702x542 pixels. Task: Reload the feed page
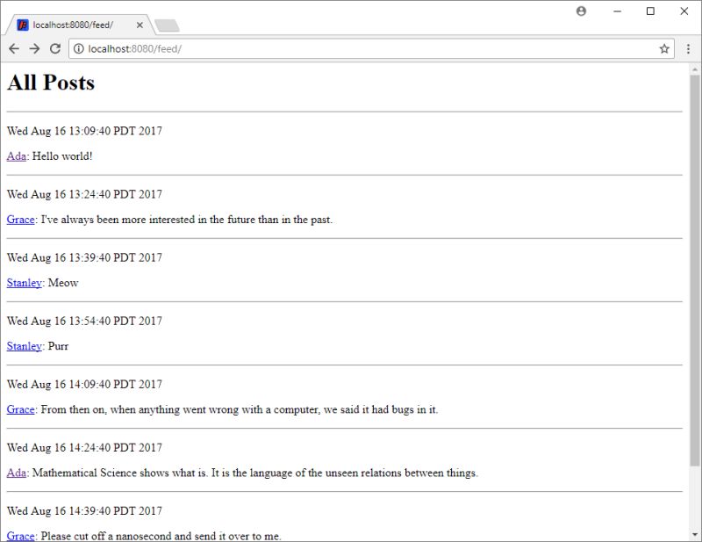pyautogui.click(x=54, y=50)
